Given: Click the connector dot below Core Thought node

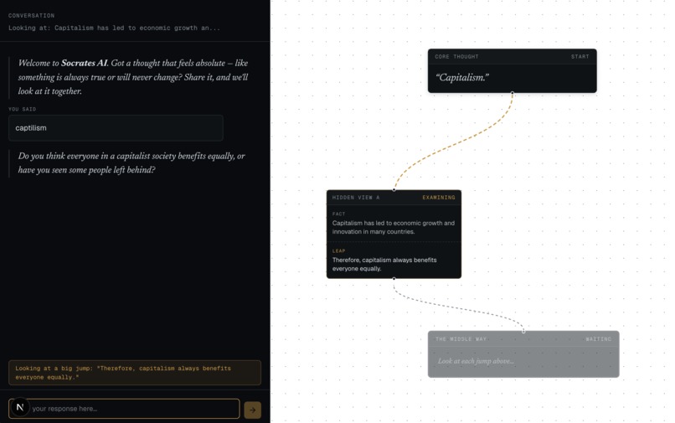Looking at the screenshot, I should [513, 93].
